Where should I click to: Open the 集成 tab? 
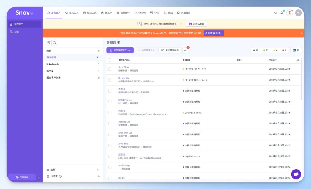point(168,13)
